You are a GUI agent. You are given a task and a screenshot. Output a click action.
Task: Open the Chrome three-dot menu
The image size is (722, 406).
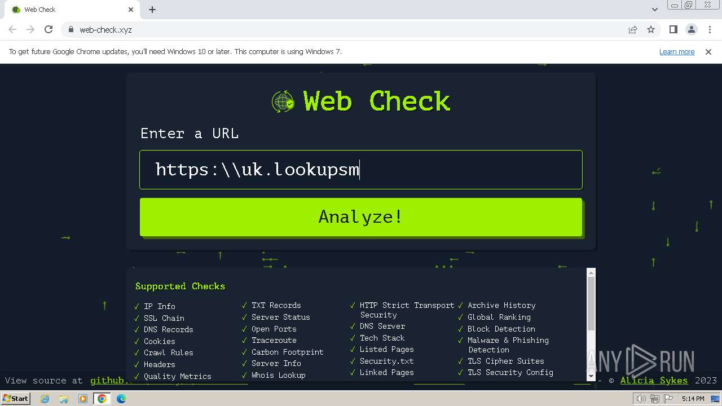[x=710, y=29]
